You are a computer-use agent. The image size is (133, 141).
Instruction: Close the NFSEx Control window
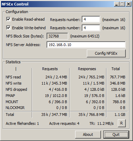point(129,4)
